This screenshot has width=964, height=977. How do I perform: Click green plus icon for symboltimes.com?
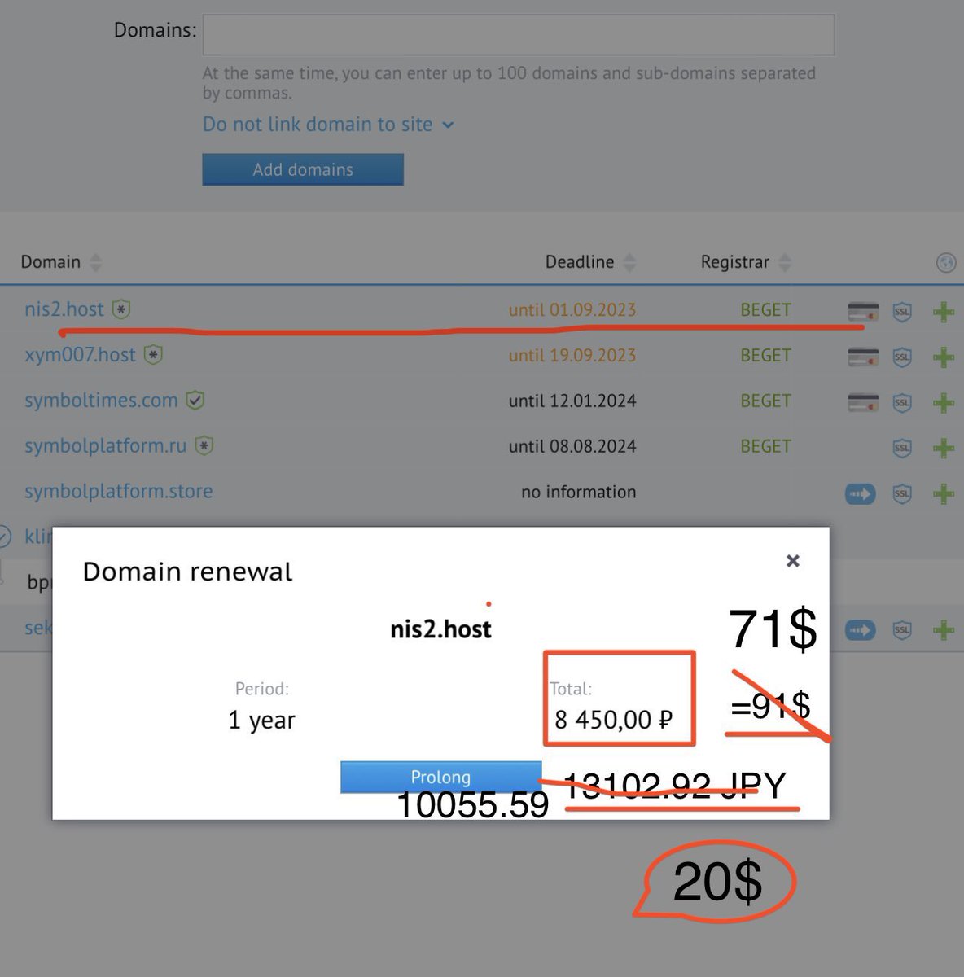tap(944, 403)
